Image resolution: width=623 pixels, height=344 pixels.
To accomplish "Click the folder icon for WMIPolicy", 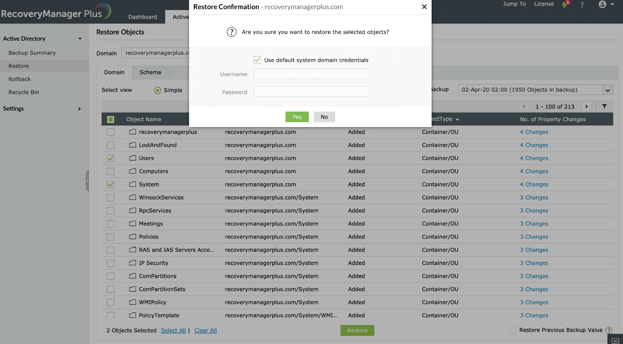I will [x=133, y=303].
